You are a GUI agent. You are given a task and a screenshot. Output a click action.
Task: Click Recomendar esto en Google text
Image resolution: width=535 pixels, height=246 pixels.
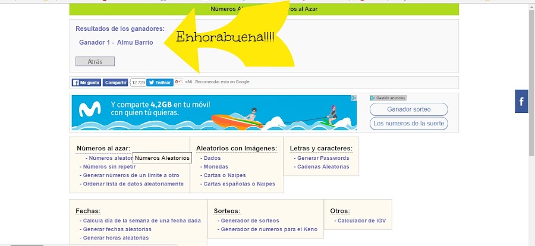[222, 82]
